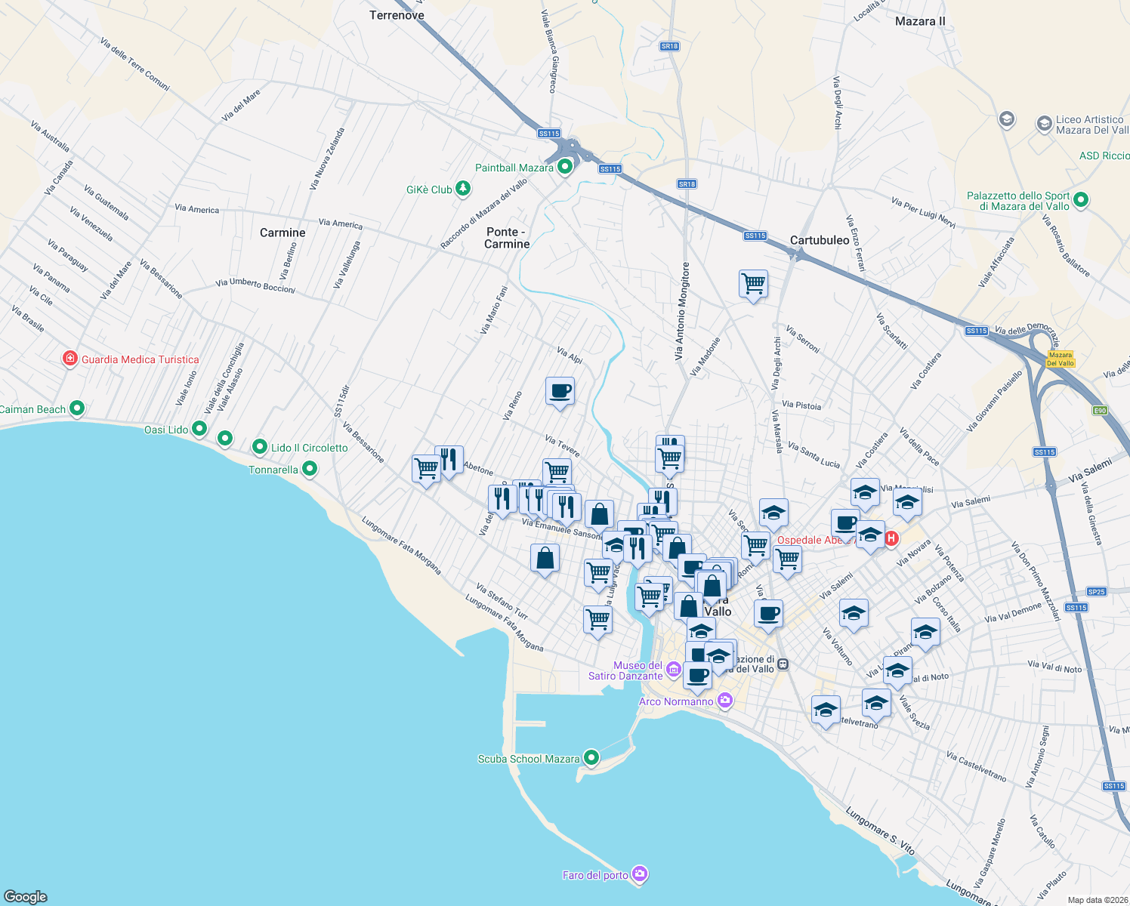Image resolution: width=1130 pixels, height=906 pixels.
Task: Click the Lungomare S. Vito label
Action: (880, 831)
